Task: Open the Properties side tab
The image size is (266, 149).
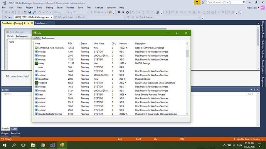Action: tap(263, 82)
